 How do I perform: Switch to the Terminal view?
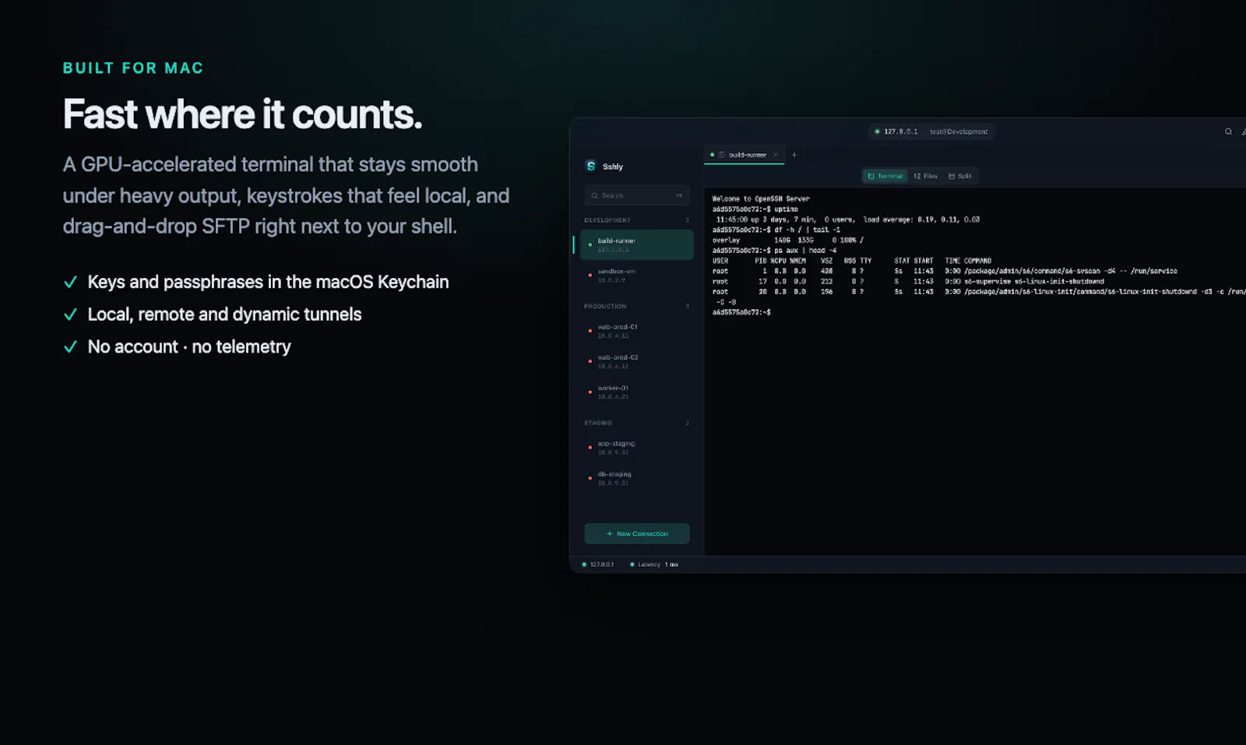(885, 176)
